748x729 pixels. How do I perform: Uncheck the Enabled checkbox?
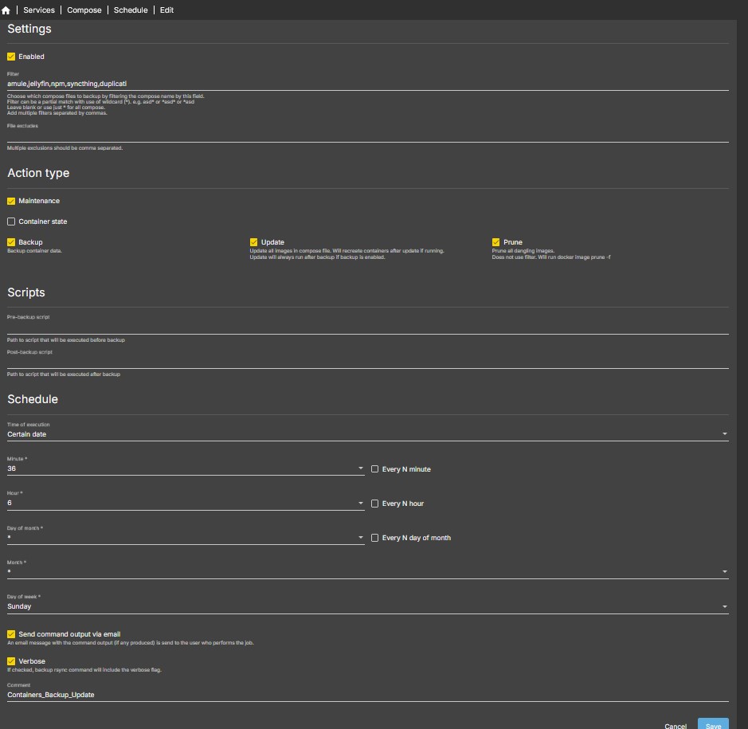[11, 57]
